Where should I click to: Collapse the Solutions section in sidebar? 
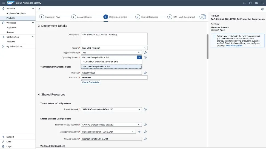click(33, 8)
